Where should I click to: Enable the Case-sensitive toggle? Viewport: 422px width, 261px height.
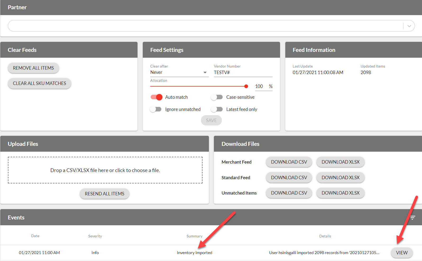[x=217, y=97]
